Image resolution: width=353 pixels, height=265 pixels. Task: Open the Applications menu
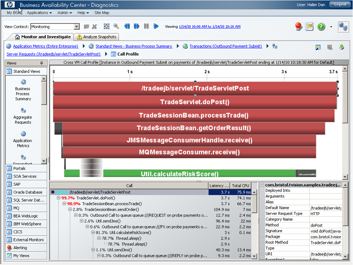(x=39, y=13)
